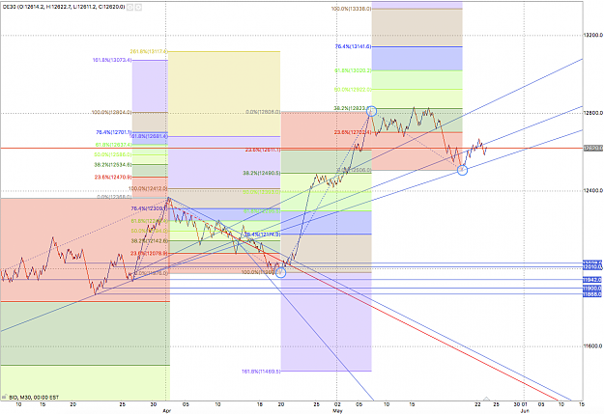
Task: Click the 12400.0 price axis label
Action: 592,190
